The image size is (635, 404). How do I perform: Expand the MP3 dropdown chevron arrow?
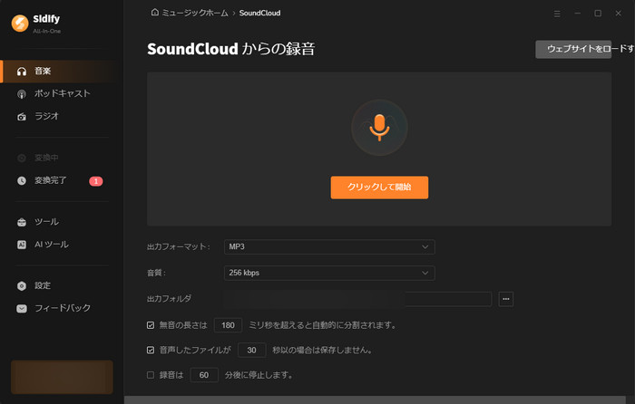[425, 246]
